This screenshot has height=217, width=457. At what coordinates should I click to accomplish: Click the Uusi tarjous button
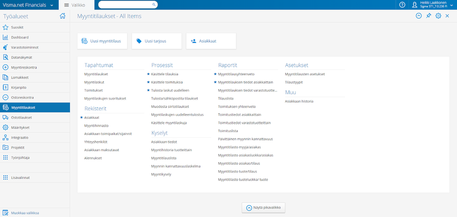click(x=157, y=41)
